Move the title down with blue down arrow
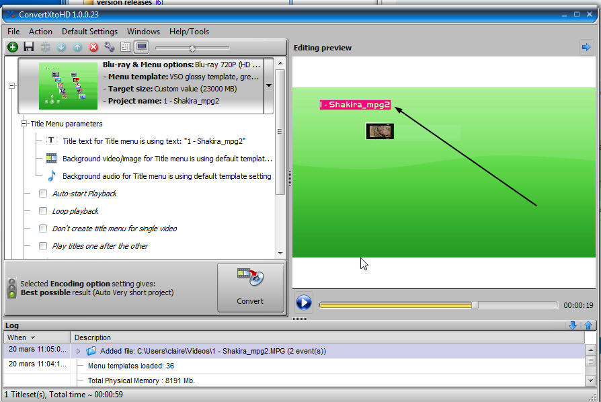 [61, 47]
